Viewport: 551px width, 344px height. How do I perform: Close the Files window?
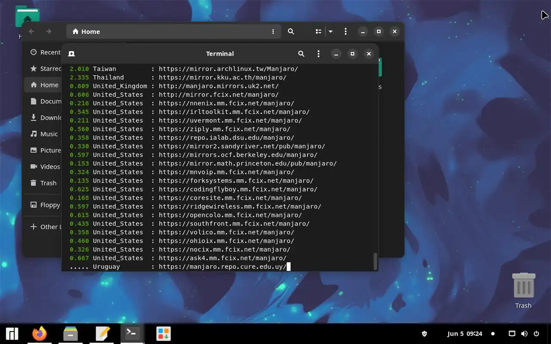point(395,31)
